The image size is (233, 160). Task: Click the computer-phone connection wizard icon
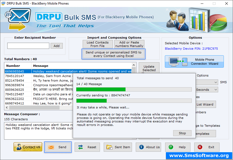click(178, 62)
